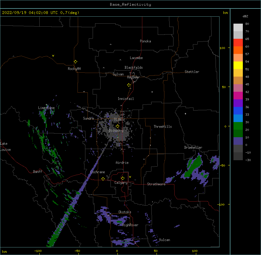This screenshot has height=255, width=261.
Task: Select the yellow V marker northwest of RockyMH
Action: point(53,56)
